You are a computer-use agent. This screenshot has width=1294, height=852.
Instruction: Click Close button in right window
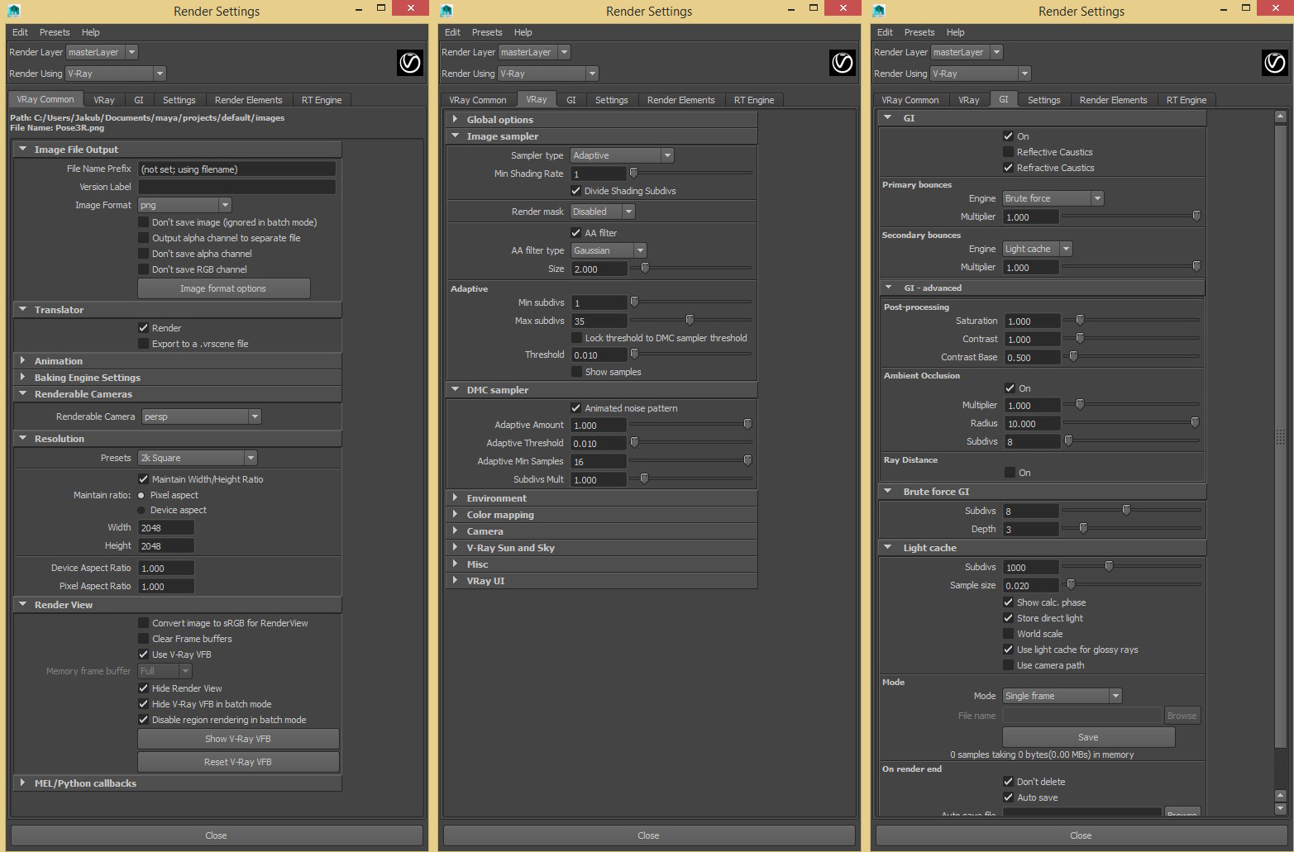(1081, 835)
